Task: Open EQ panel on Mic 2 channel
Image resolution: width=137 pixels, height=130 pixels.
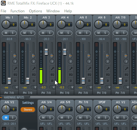Action: pyautogui.click(x=34, y=75)
